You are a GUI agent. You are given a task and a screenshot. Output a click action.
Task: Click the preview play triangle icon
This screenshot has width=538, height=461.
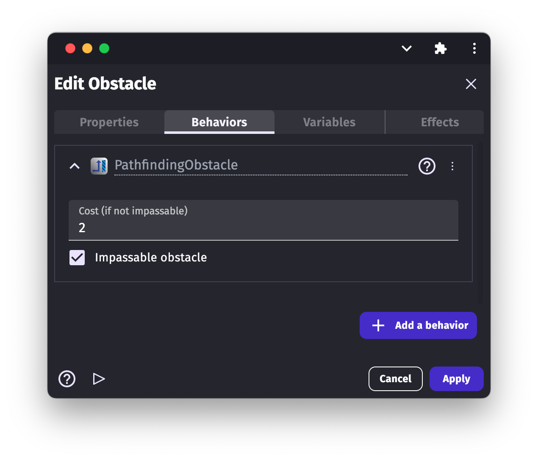(x=99, y=379)
